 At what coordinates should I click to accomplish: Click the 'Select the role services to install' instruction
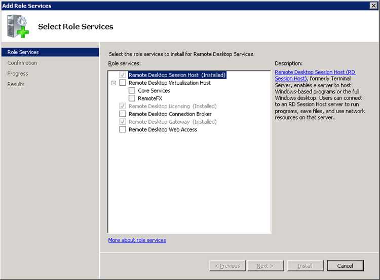pyautogui.click(x=181, y=54)
